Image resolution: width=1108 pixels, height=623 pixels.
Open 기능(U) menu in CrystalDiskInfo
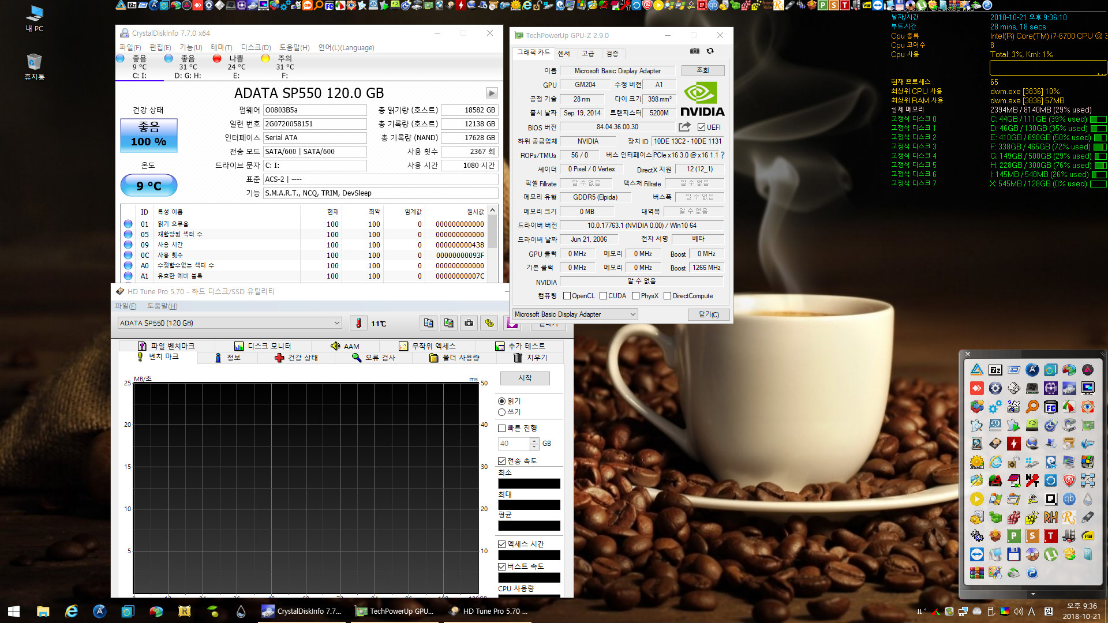pyautogui.click(x=190, y=47)
